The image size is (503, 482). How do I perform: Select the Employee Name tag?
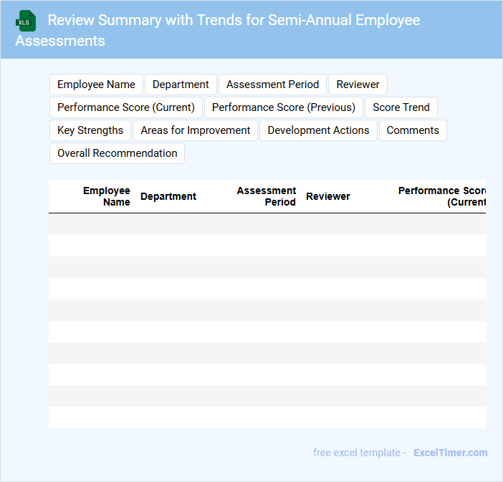[x=96, y=85]
